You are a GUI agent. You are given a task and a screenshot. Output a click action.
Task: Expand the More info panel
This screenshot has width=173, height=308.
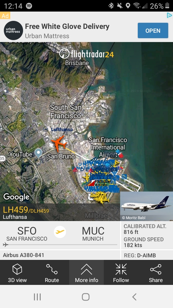click(86, 272)
